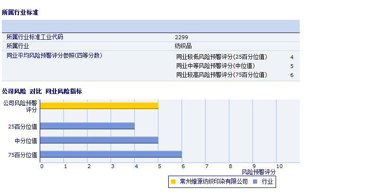The image size is (390, 195).
Task: Click 同业较低风险预警评分(25百分位值) text
Action: (222, 57)
